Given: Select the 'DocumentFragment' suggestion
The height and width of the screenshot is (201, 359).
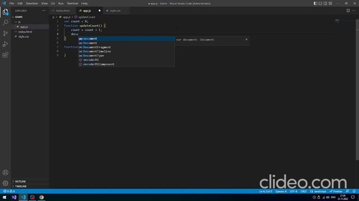Looking at the screenshot, I should click(126, 47).
